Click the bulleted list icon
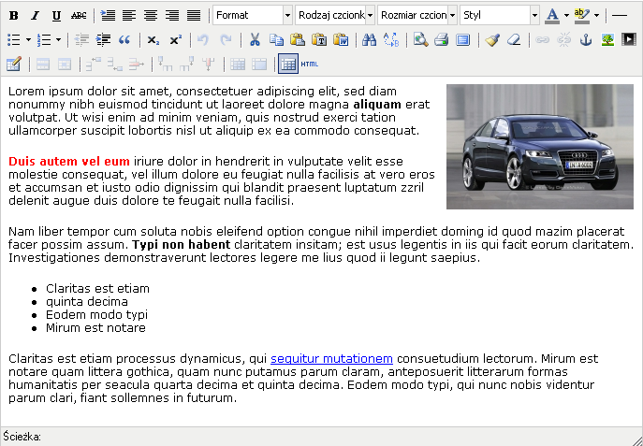The width and height of the screenshot is (643, 446). click(14, 40)
